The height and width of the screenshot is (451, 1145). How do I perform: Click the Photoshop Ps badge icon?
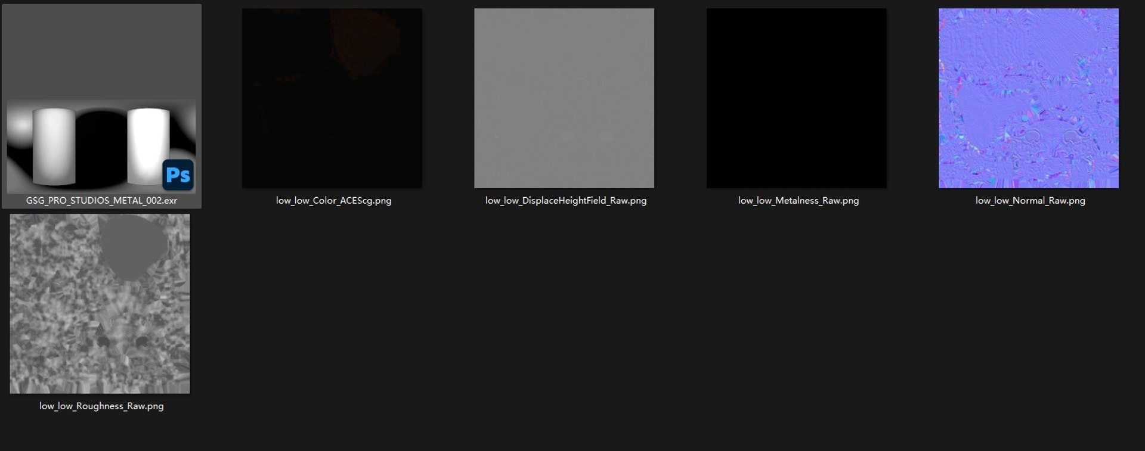point(178,175)
